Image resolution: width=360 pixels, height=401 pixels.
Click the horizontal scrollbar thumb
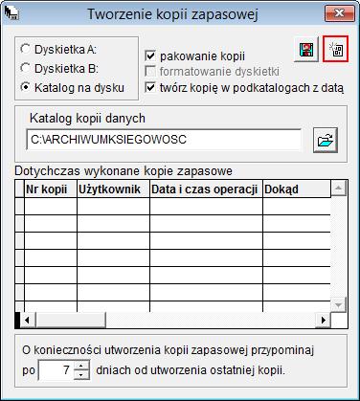[x=71, y=320]
